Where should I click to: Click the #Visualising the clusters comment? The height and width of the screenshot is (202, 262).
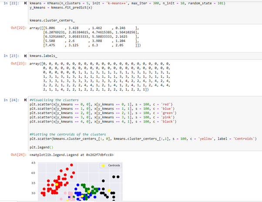click(54, 100)
